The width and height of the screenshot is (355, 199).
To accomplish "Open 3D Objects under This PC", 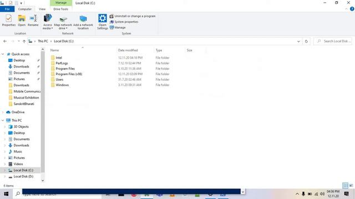I will pyautogui.click(x=21, y=127).
